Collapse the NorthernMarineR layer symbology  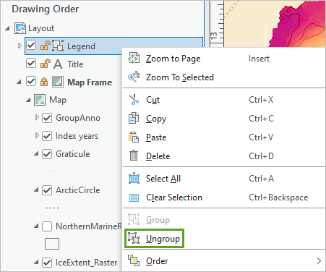36,226
